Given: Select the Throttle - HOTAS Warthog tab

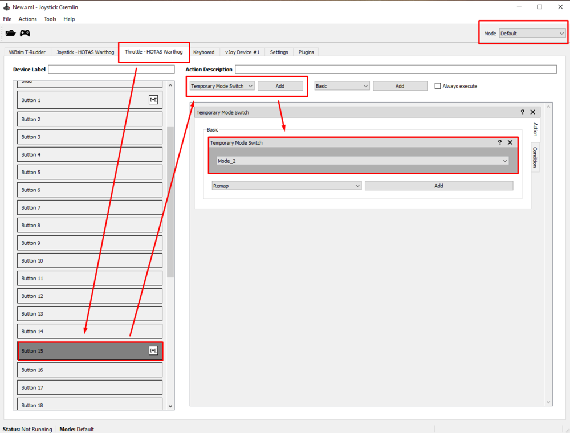Looking at the screenshot, I should pyautogui.click(x=154, y=52).
